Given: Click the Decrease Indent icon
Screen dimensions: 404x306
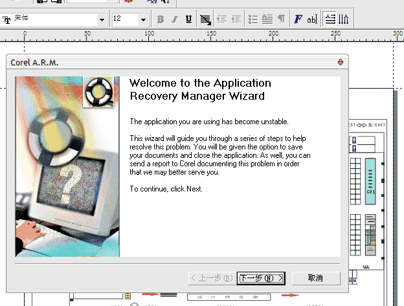Looking at the screenshot, I should pos(222,19).
